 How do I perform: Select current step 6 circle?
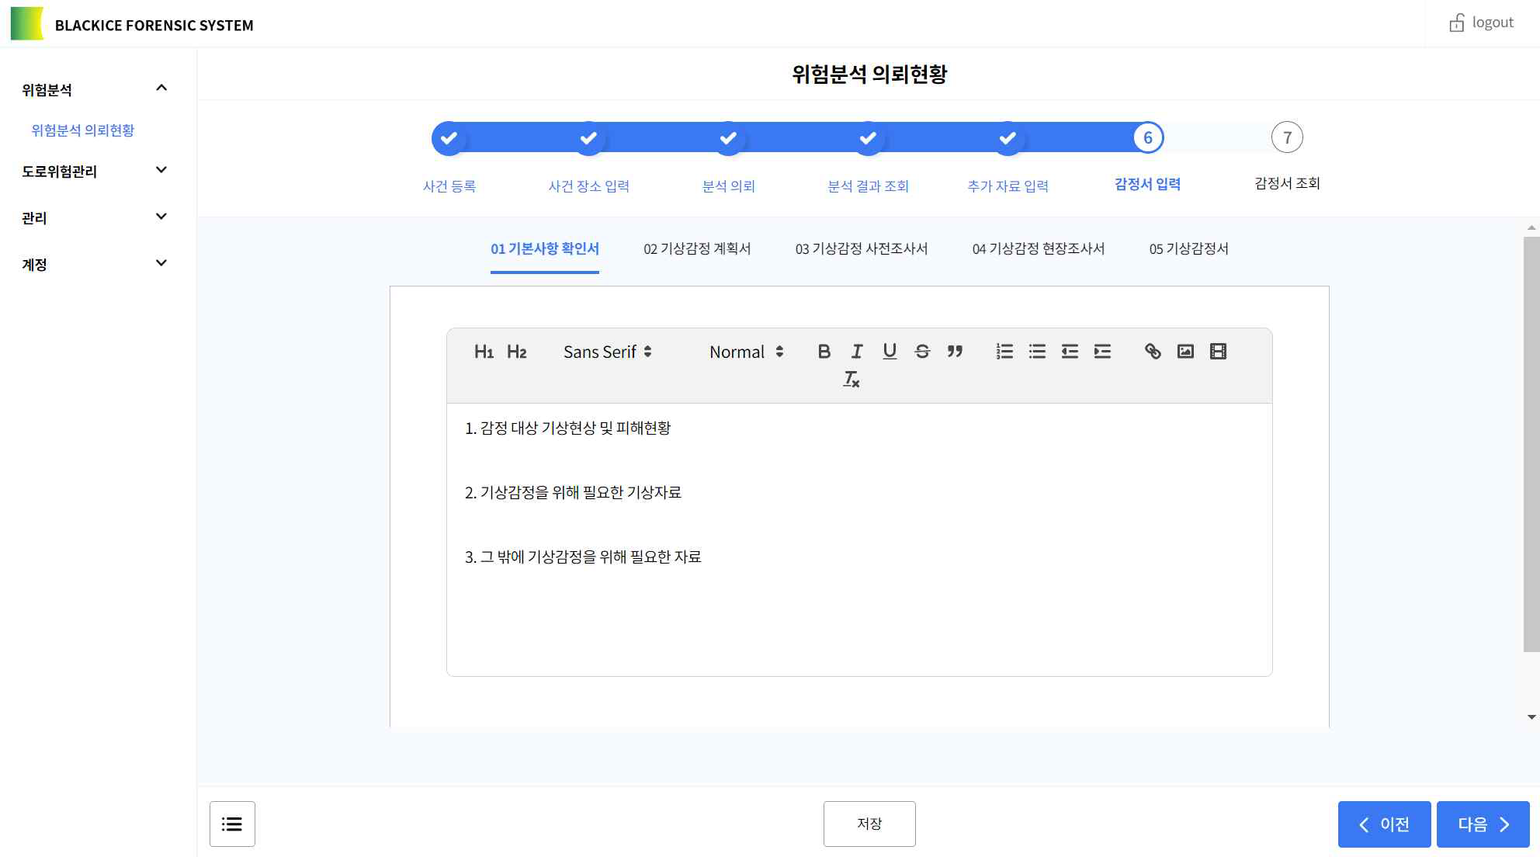pyautogui.click(x=1147, y=138)
